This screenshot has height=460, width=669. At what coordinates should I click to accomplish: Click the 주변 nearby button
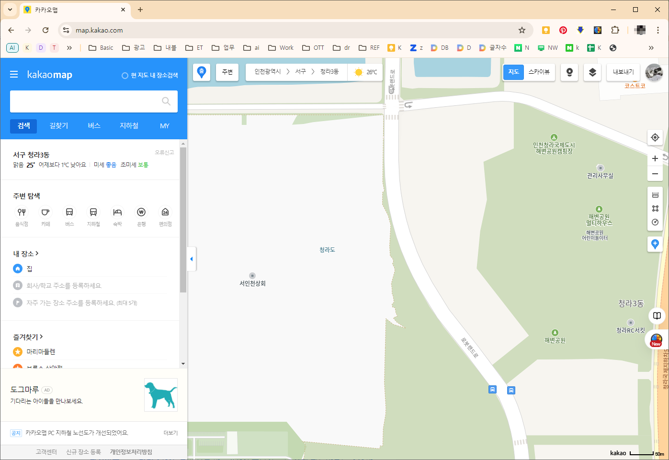227,72
